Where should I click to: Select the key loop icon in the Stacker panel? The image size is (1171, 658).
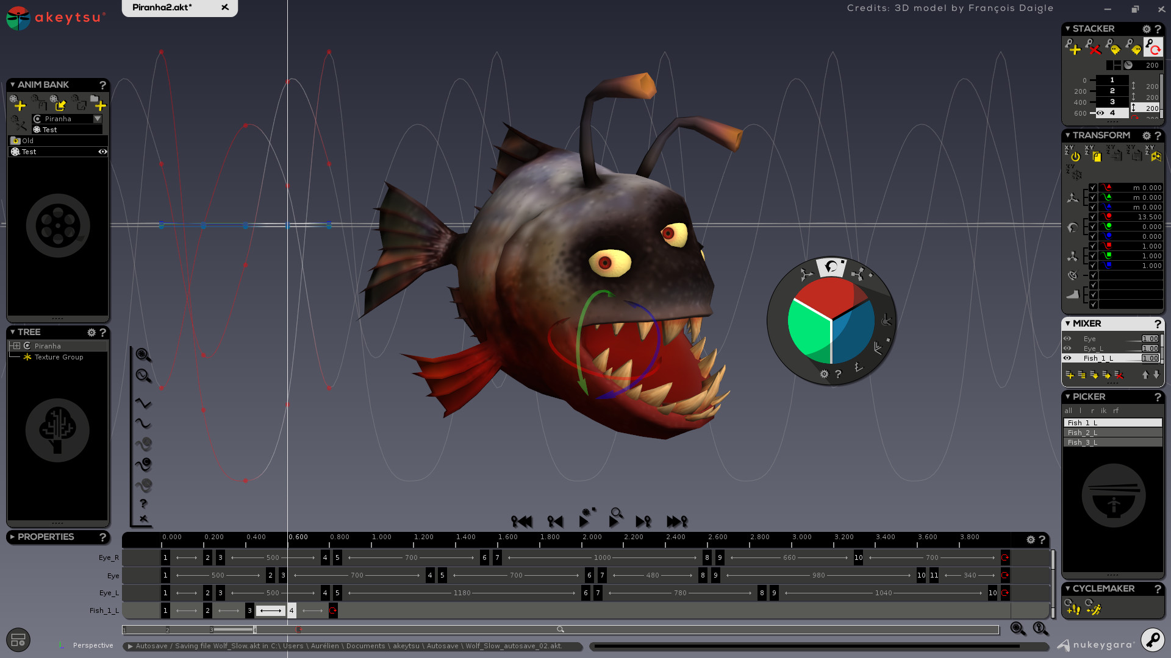(1153, 48)
